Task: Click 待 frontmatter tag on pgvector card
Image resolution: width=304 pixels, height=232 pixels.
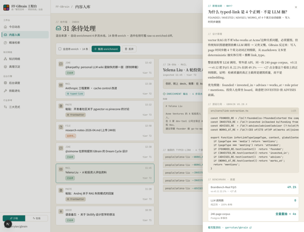Action: (x=75, y=115)
